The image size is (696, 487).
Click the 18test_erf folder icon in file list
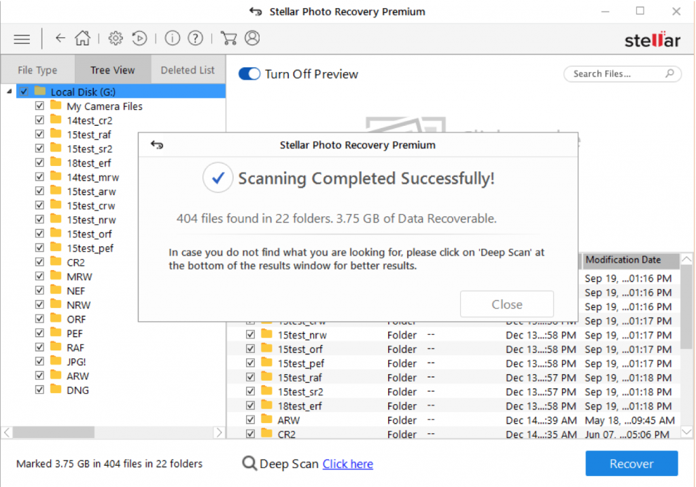(266, 405)
